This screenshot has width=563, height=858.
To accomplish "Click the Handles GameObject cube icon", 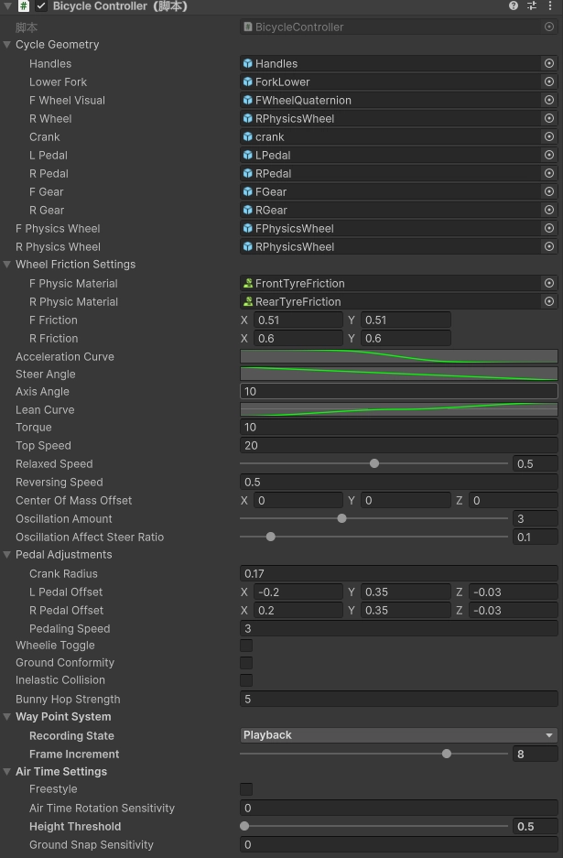I will pos(248,63).
